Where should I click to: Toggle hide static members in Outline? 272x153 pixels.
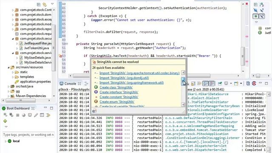pyautogui.click(x=262, y=10)
